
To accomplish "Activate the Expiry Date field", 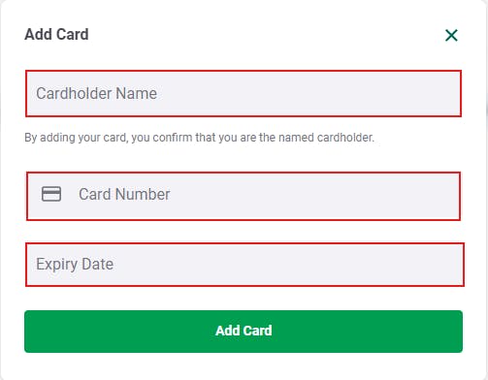I will coord(244,265).
